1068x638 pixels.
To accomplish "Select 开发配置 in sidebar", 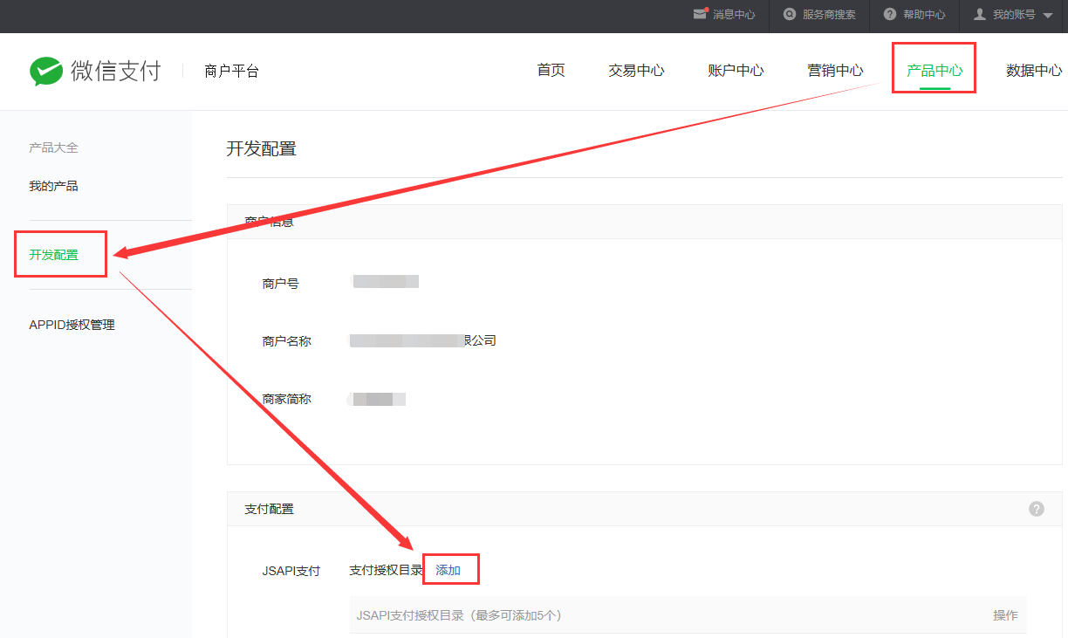I will point(53,255).
